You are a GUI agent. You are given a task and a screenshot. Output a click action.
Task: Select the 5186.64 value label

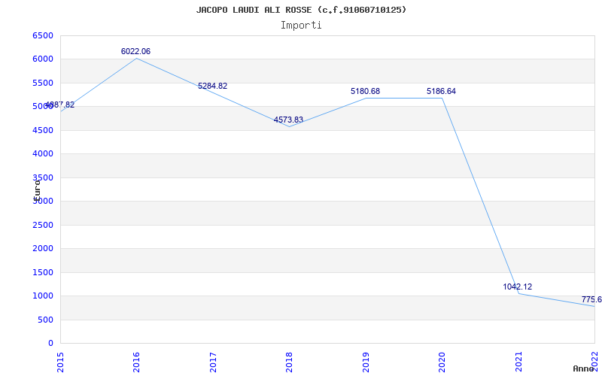coord(441,92)
